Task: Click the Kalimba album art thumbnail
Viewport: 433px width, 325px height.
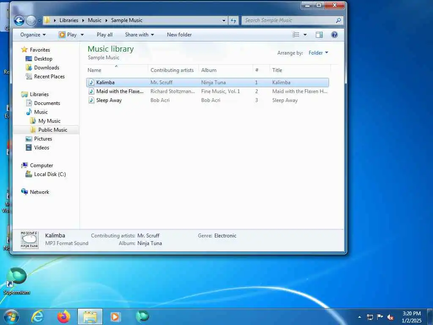Action: [29, 240]
